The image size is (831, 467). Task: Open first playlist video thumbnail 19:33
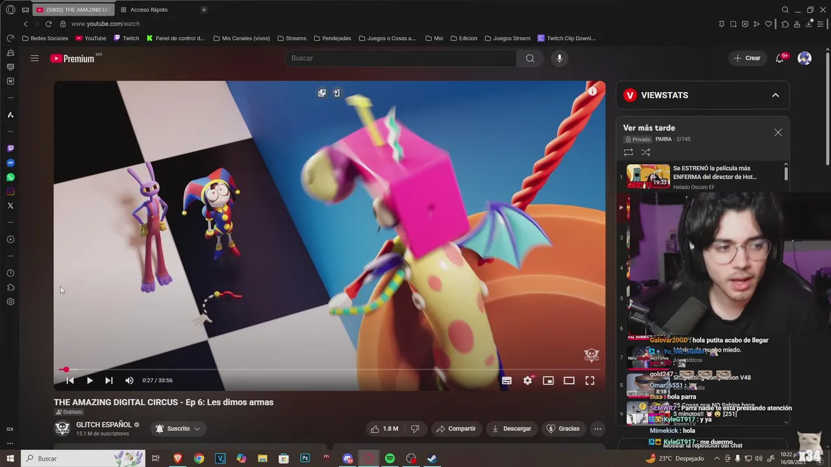[648, 176]
